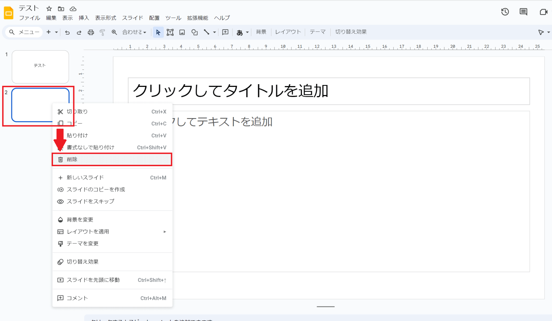Open dropdown arrow next to new slide plus
The width and height of the screenshot is (552, 321).
point(56,32)
